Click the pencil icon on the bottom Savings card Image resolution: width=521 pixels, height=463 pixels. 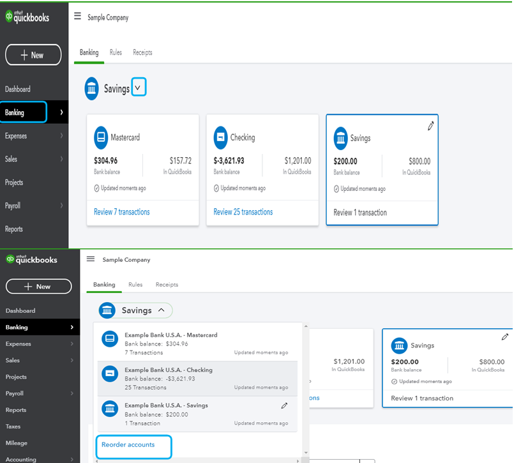[x=505, y=337]
